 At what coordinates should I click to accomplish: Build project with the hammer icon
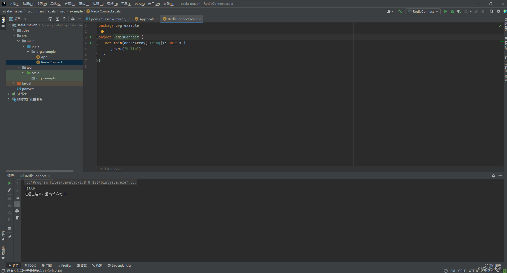[x=400, y=11]
